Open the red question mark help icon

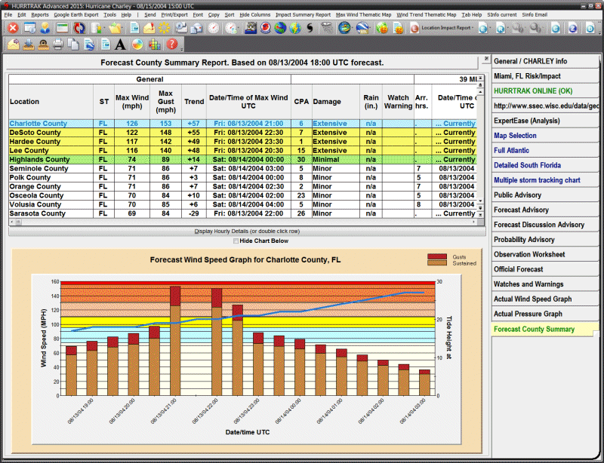pyautogui.click(x=172, y=44)
